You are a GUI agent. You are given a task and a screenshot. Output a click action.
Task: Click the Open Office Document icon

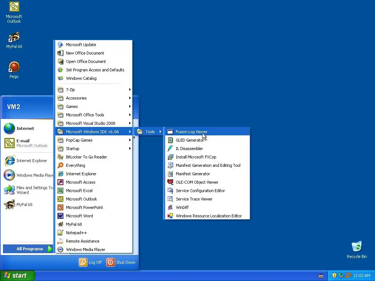click(60, 61)
